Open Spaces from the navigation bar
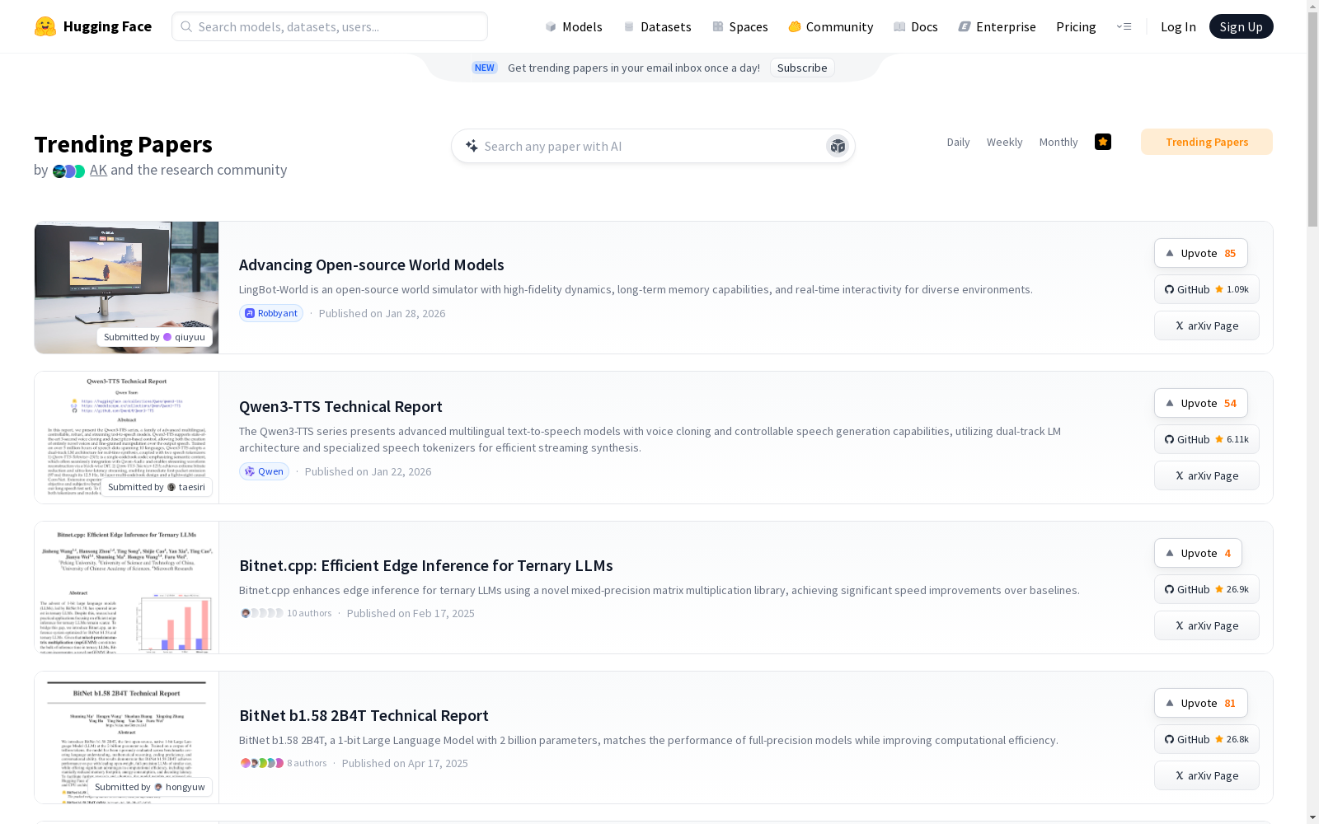This screenshot has width=1319, height=824. 740,26
